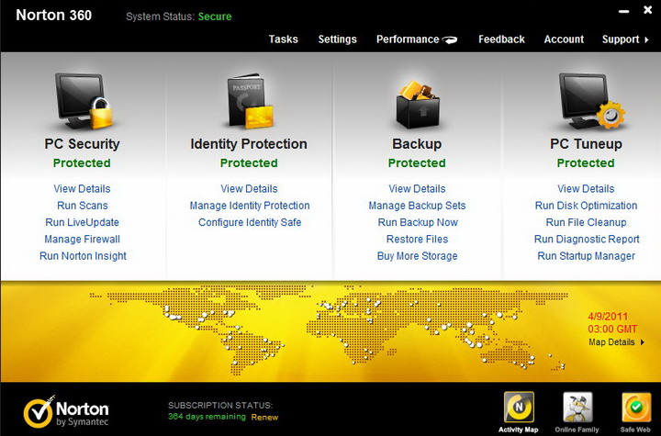The image size is (661, 436).
Task: Click the PC Tuneup monitor-and-gear icon
Action: 592,101
